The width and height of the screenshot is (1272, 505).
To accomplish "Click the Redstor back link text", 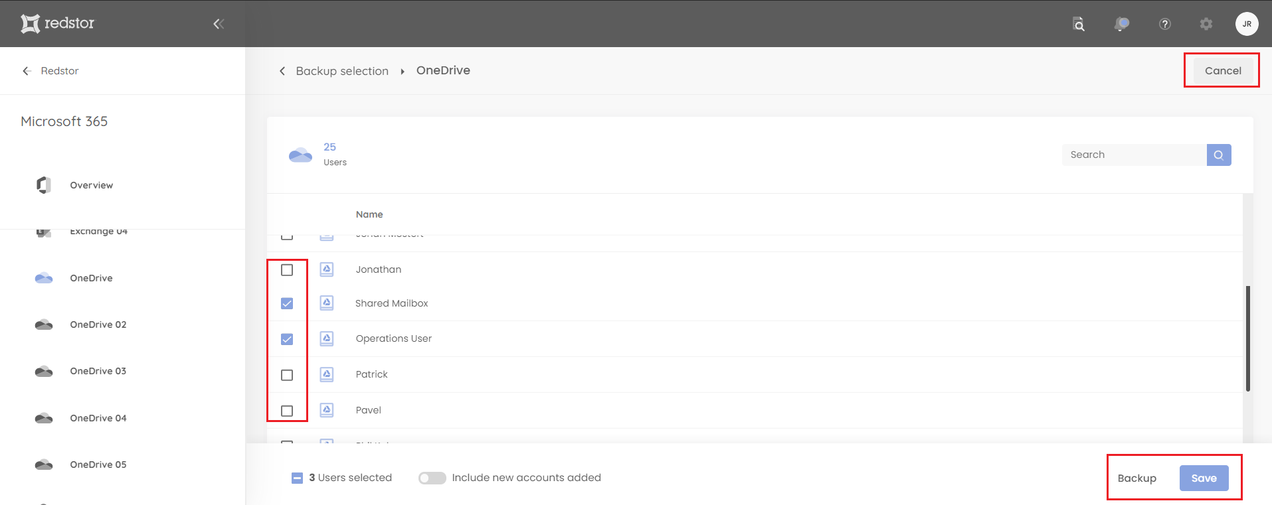I will coord(60,71).
